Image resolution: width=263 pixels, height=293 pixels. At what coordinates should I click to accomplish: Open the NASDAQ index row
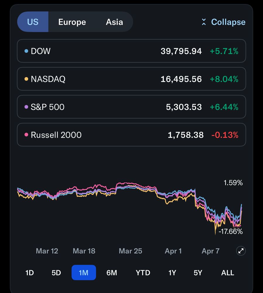click(131, 79)
